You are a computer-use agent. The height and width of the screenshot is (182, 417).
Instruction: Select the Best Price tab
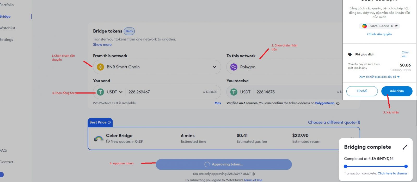[100, 122]
